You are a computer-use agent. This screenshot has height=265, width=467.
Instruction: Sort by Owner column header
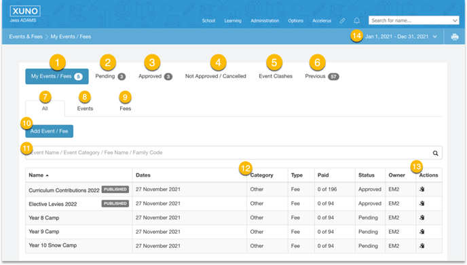pos(396,175)
